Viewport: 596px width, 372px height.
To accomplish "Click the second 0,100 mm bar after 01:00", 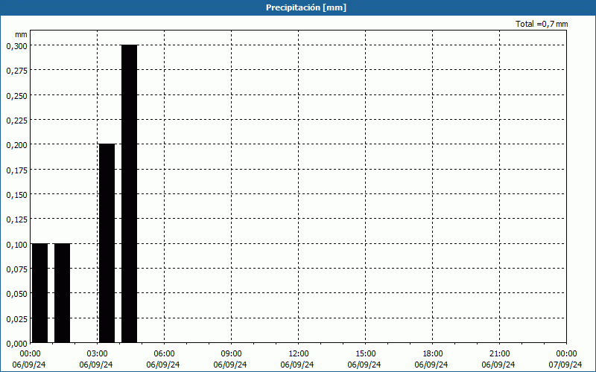I will tap(63, 293).
